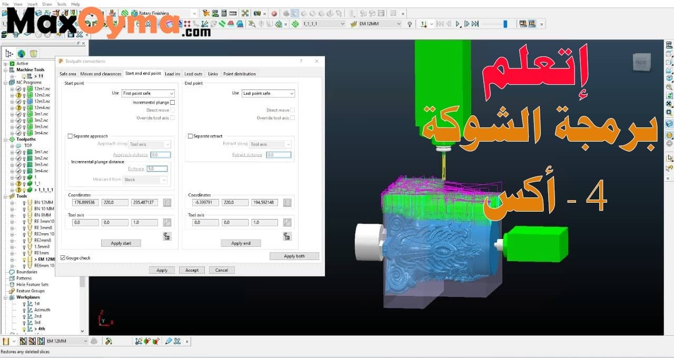Click the Incremental plunge Distance field
674x358 pixels.
(x=157, y=168)
